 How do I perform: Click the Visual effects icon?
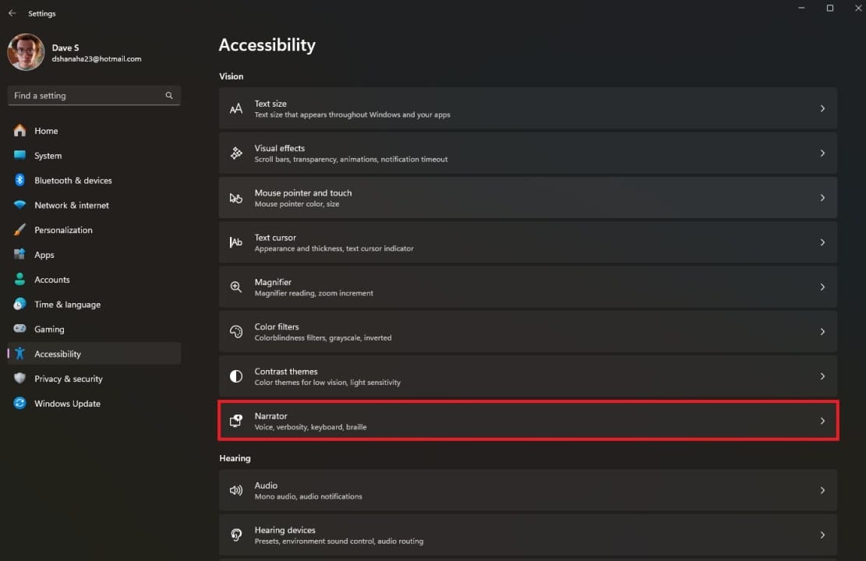click(x=236, y=153)
